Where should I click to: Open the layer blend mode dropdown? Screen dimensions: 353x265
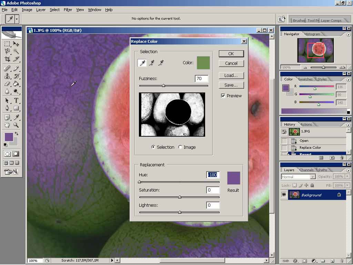313,177
